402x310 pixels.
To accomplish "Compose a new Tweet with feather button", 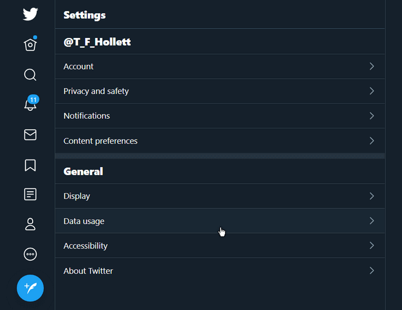I will click(30, 288).
